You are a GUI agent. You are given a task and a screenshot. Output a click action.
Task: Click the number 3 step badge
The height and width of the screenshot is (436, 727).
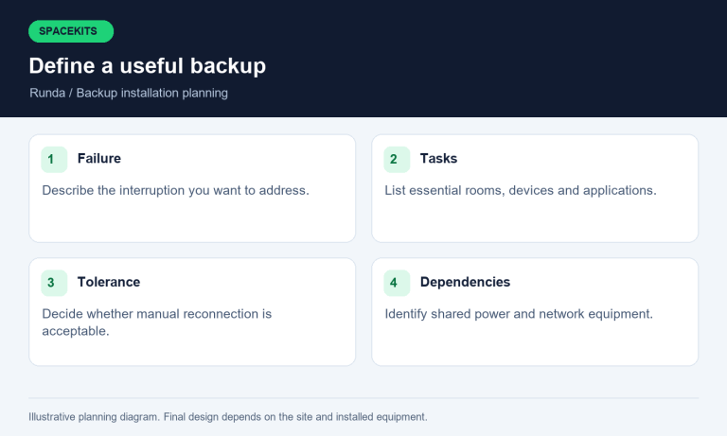pyautogui.click(x=54, y=283)
